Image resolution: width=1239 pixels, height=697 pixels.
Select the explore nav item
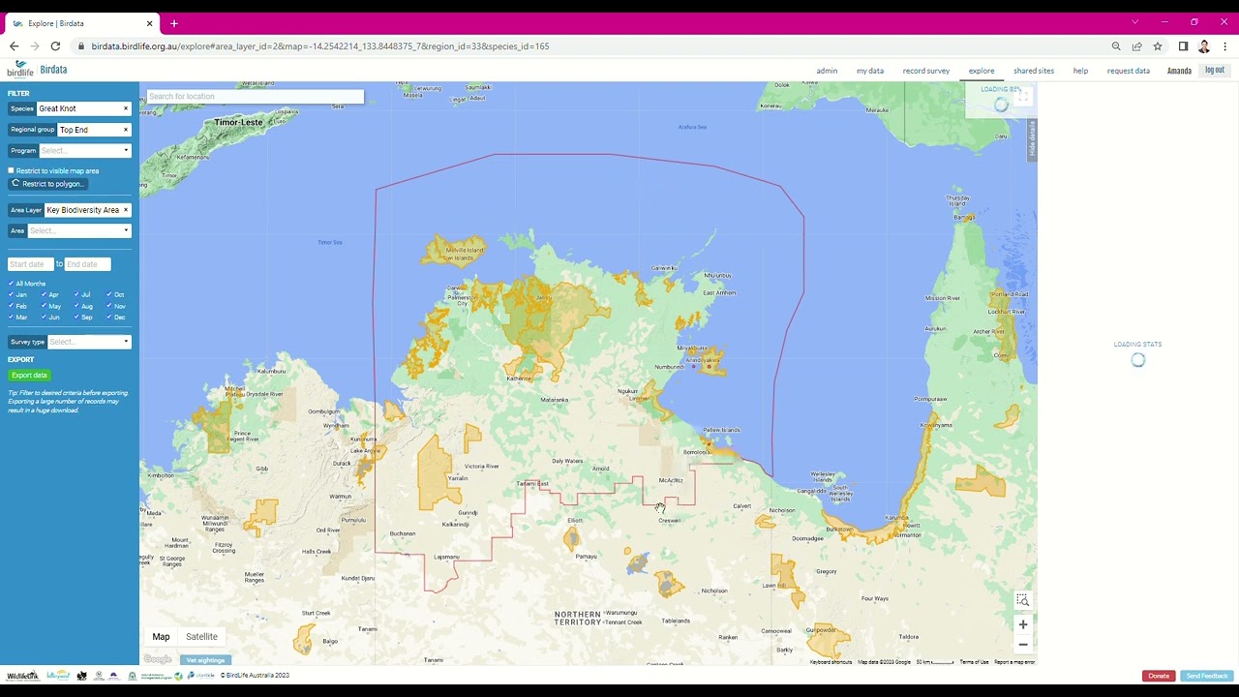pos(982,71)
